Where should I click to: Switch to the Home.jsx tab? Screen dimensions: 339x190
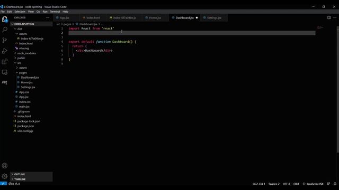point(155,17)
